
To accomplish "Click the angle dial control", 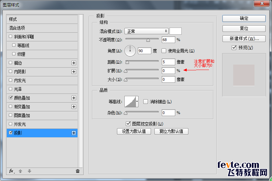I will coord(130,51).
